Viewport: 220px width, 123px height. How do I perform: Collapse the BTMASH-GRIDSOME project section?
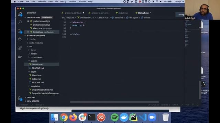25,36
